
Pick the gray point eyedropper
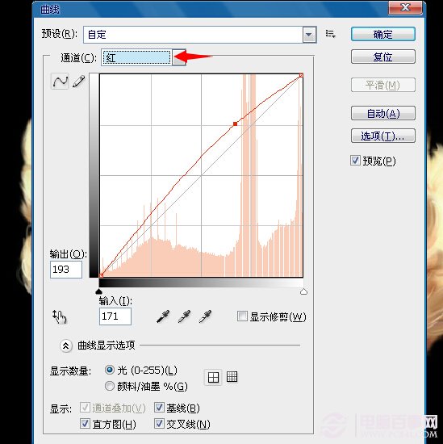[184, 316]
